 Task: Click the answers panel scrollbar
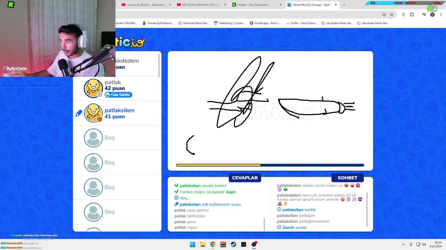pyautogui.click(x=264, y=224)
